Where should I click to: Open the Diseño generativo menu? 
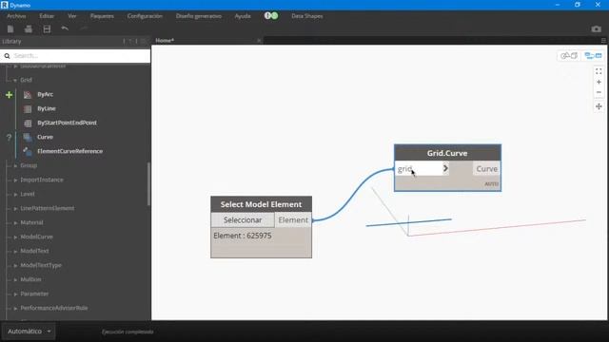tap(199, 16)
